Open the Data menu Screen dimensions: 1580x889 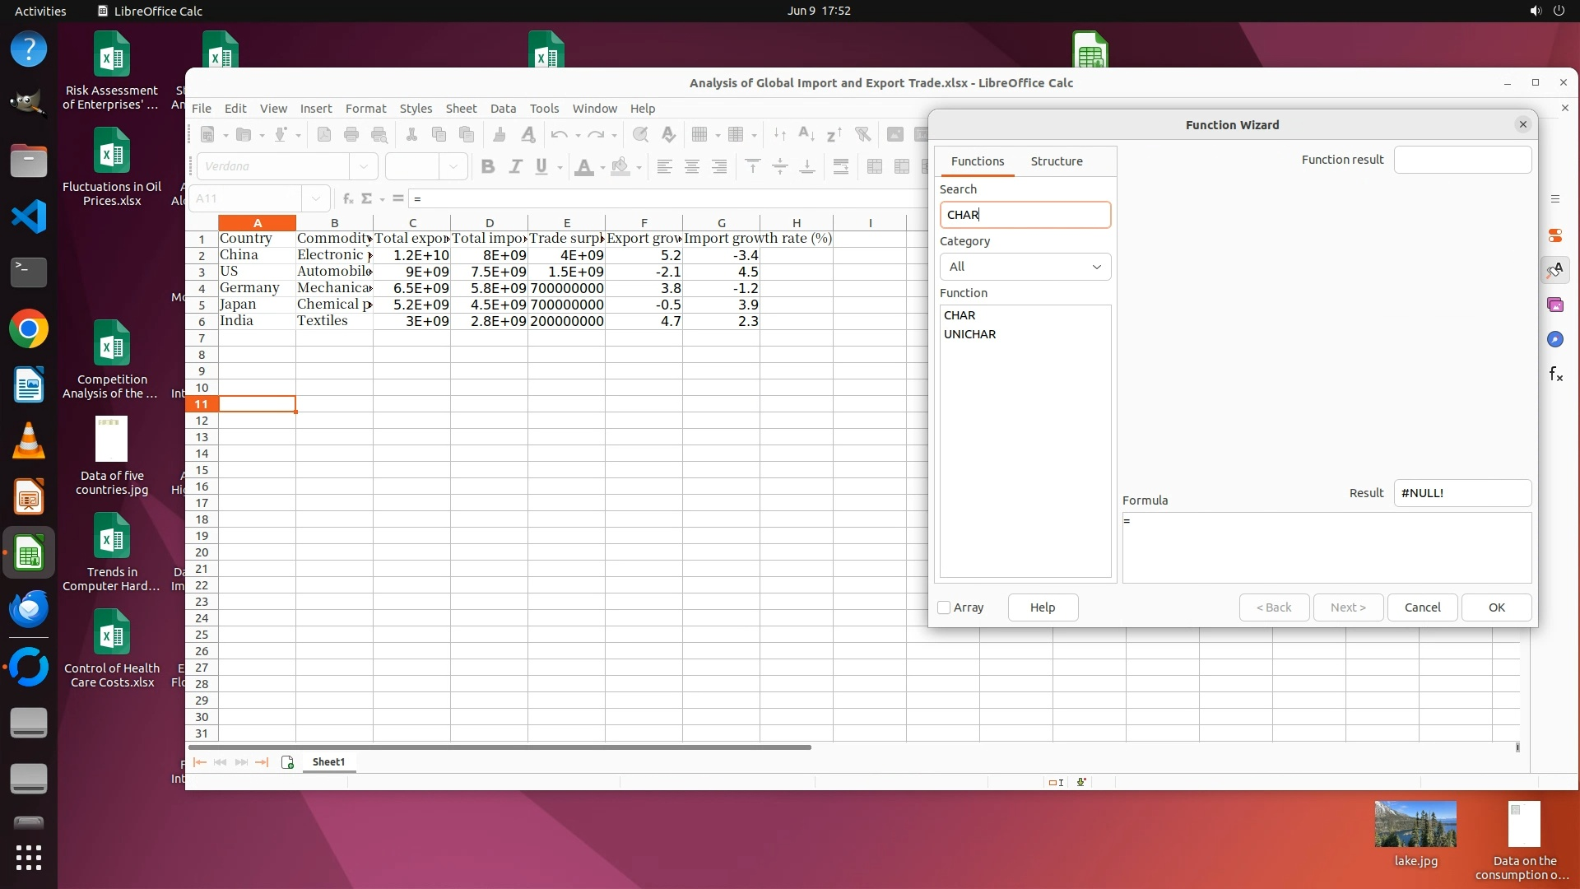503,109
